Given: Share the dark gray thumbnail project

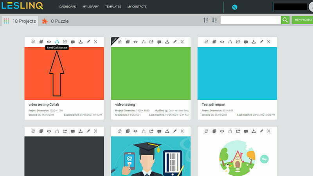Looking at the screenshot, I should [x=65, y=131].
